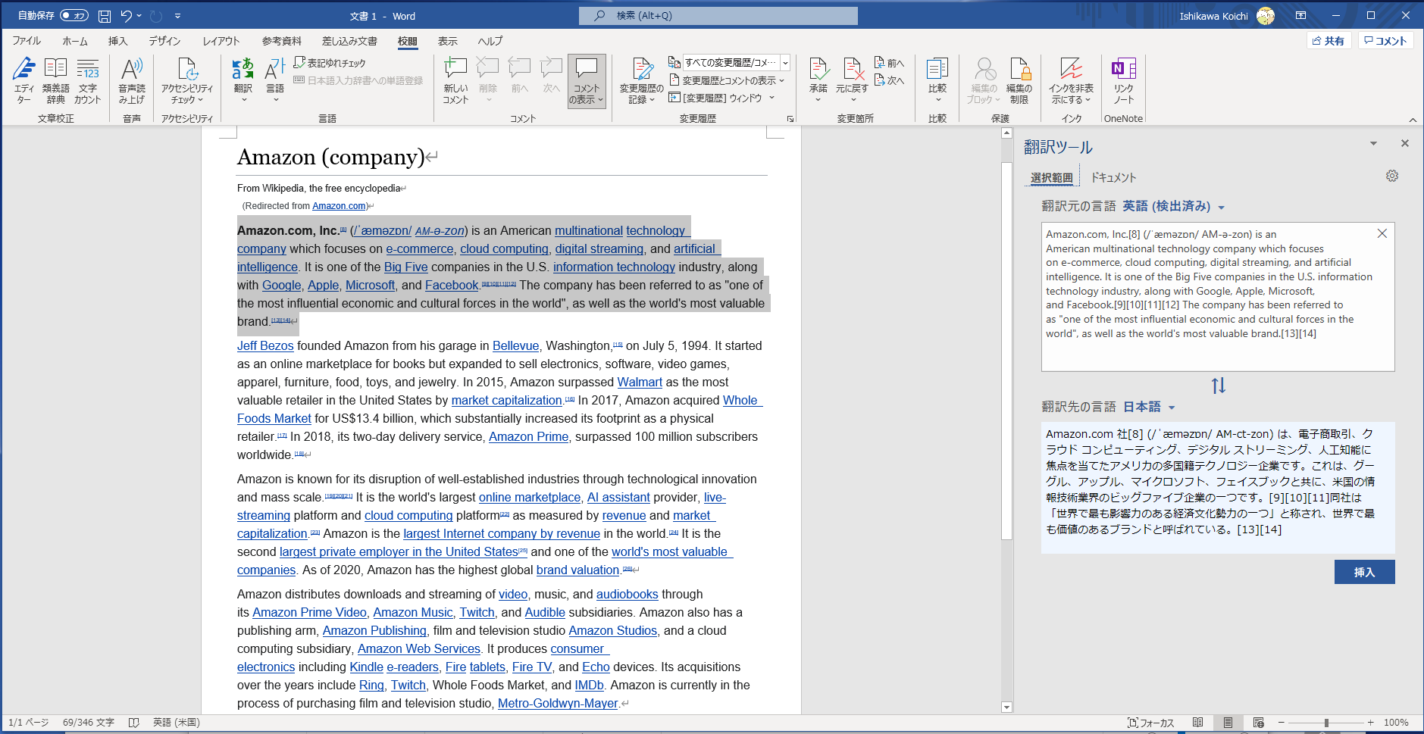
Task: Open the Language (言語) ribbon button
Action: pos(275,80)
